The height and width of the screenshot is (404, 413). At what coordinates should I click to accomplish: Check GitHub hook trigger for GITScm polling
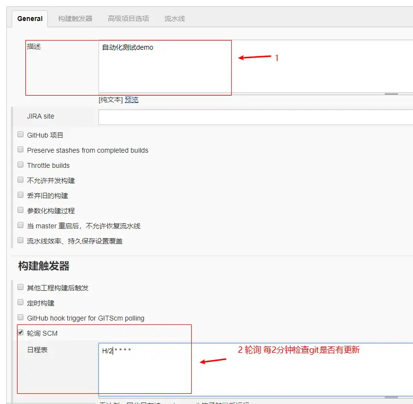point(20,317)
